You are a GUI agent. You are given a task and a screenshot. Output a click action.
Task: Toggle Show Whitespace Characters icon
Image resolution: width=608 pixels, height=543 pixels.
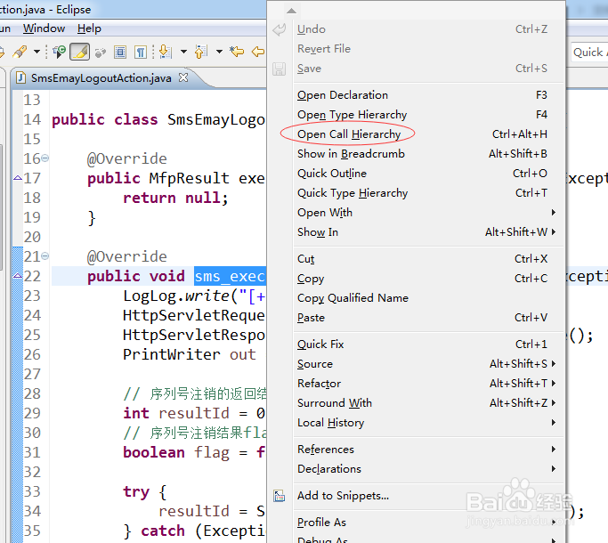(141, 52)
